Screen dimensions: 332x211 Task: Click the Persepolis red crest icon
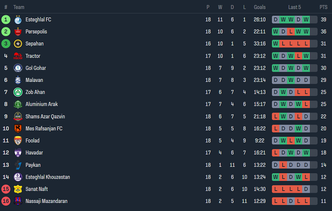(x=18, y=32)
